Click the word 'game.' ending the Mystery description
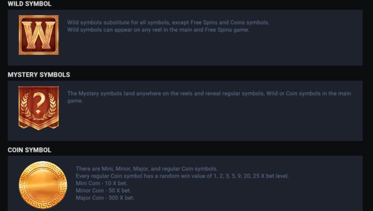Screen dimensions: 373x211 coord(75,101)
